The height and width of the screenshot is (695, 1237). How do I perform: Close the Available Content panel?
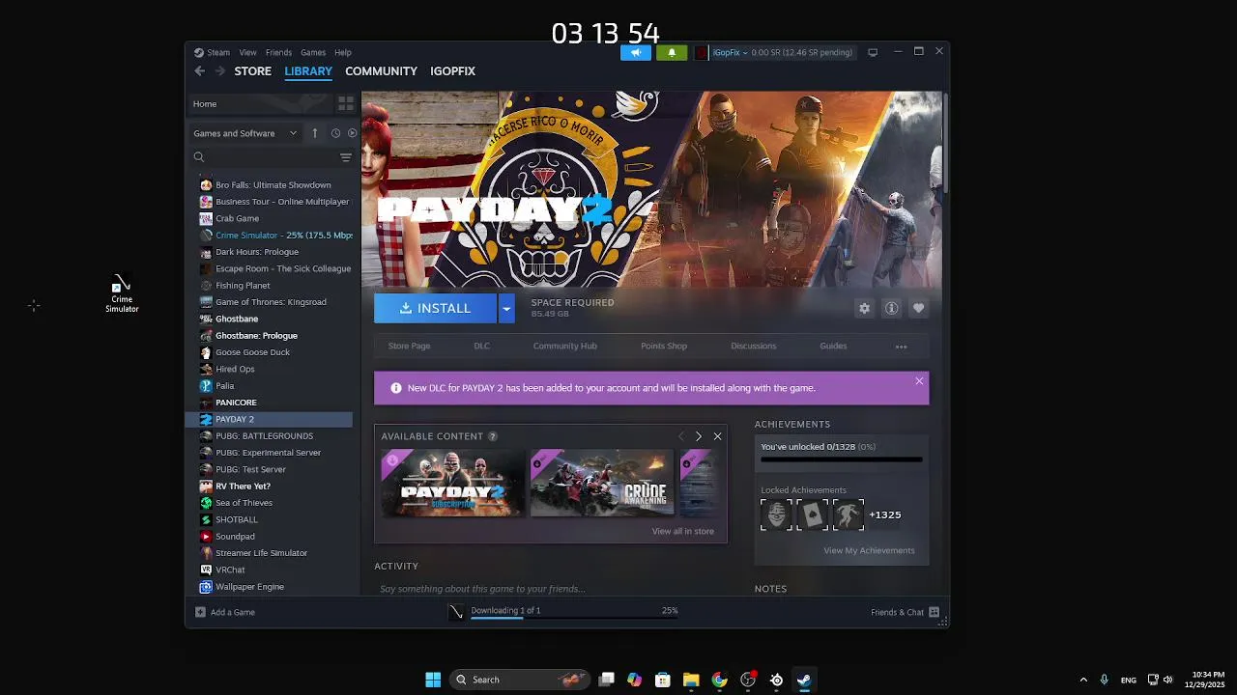point(717,436)
